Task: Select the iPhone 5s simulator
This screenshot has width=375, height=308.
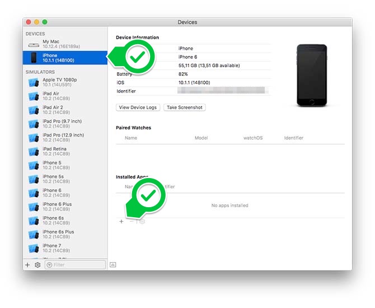Action: tap(65, 179)
